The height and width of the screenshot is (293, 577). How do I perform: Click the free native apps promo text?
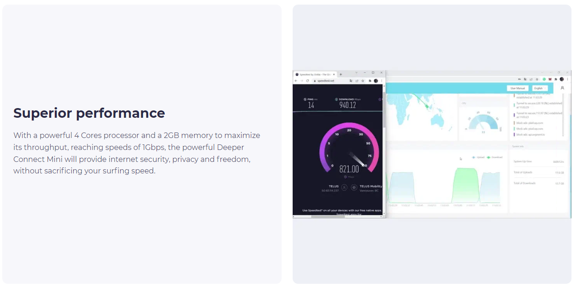click(342, 210)
